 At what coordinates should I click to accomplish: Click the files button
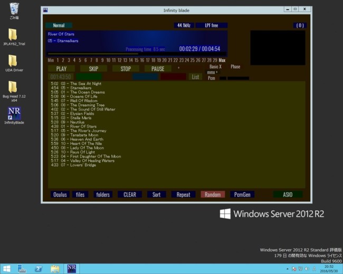pos(80,194)
